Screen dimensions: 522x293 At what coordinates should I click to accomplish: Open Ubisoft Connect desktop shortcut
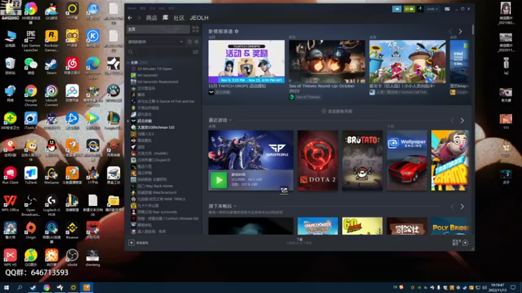[52, 96]
